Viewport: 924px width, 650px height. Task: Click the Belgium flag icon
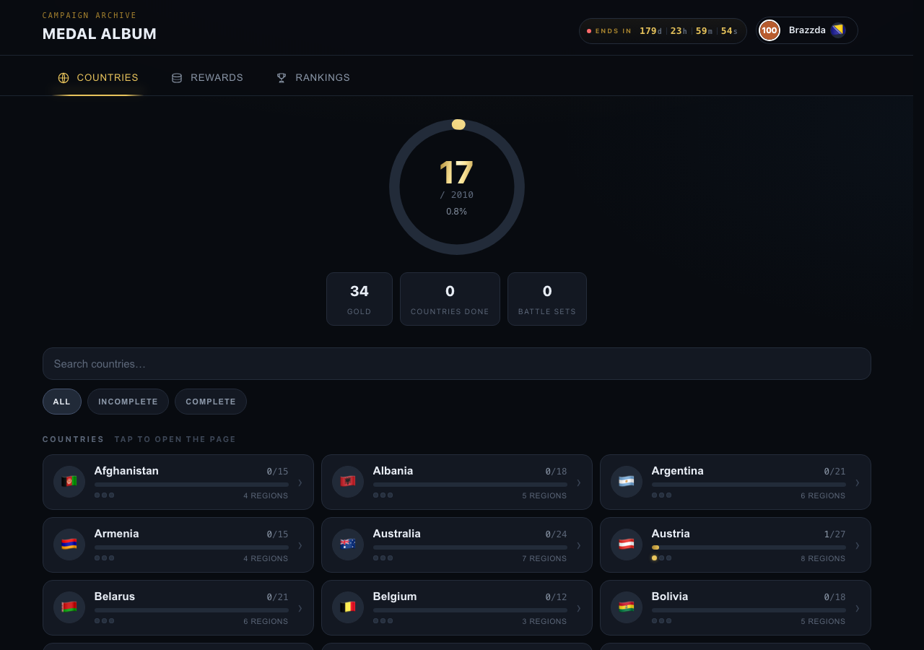(348, 607)
